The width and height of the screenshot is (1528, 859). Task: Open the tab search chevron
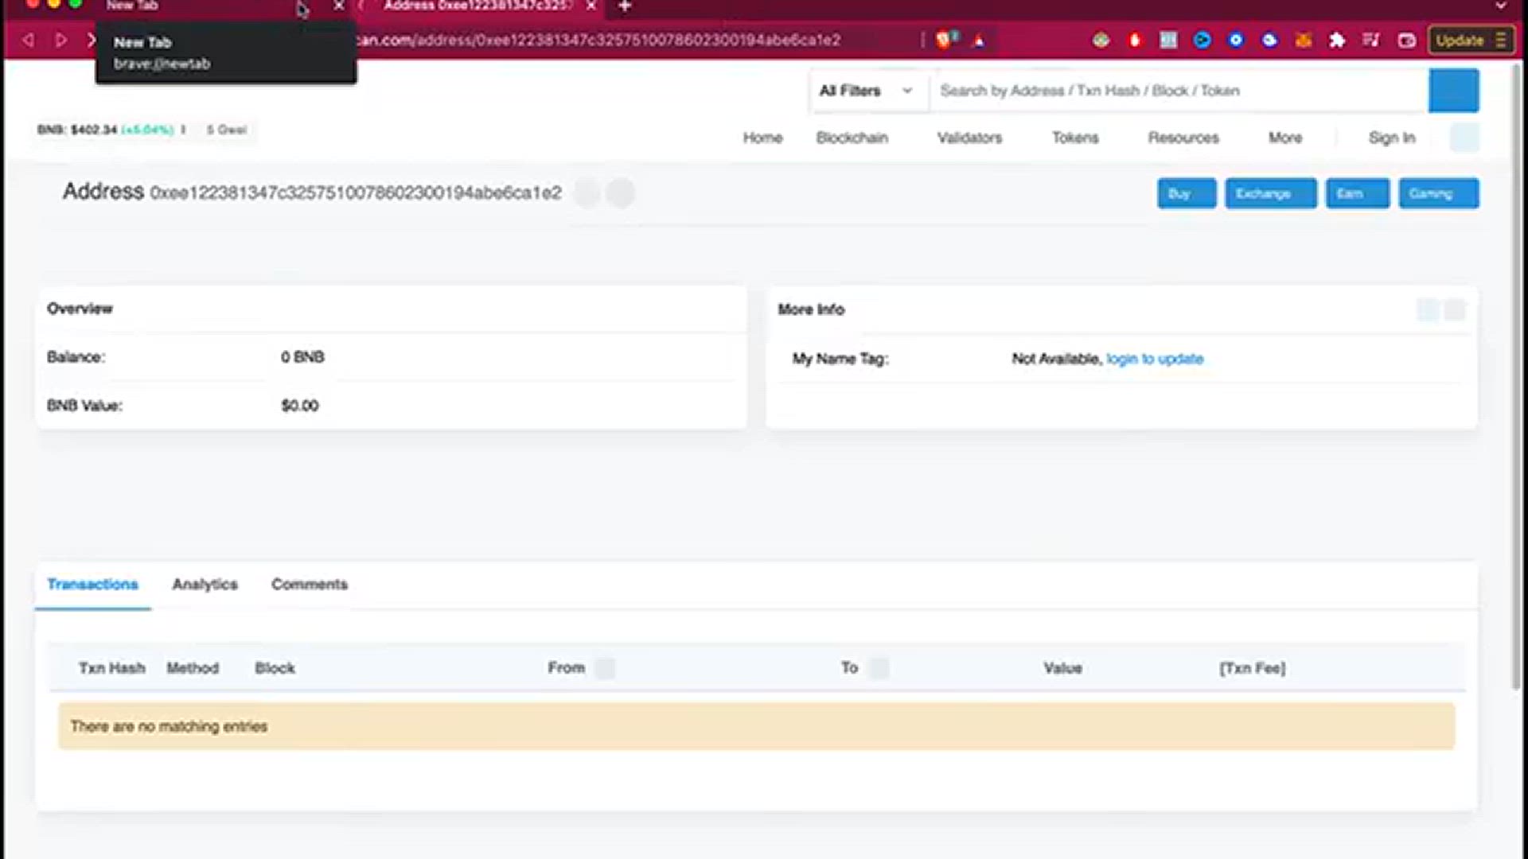pyautogui.click(x=1501, y=6)
